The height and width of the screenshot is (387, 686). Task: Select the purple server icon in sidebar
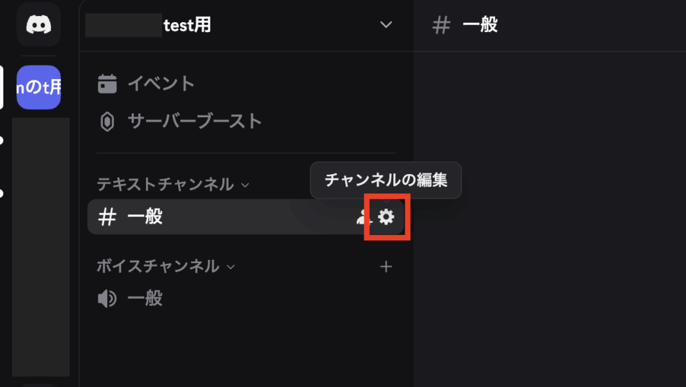tap(39, 87)
